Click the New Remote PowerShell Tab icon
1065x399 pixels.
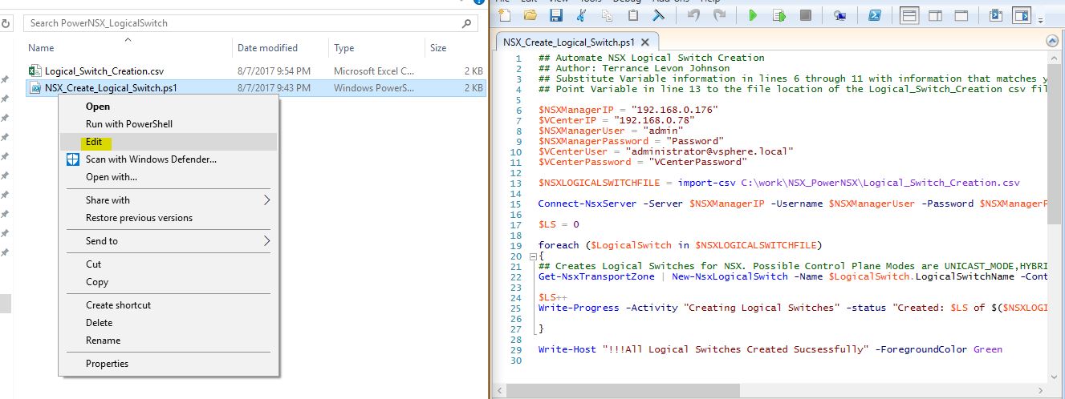click(839, 15)
